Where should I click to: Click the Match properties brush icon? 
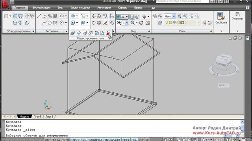click(105, 23)
